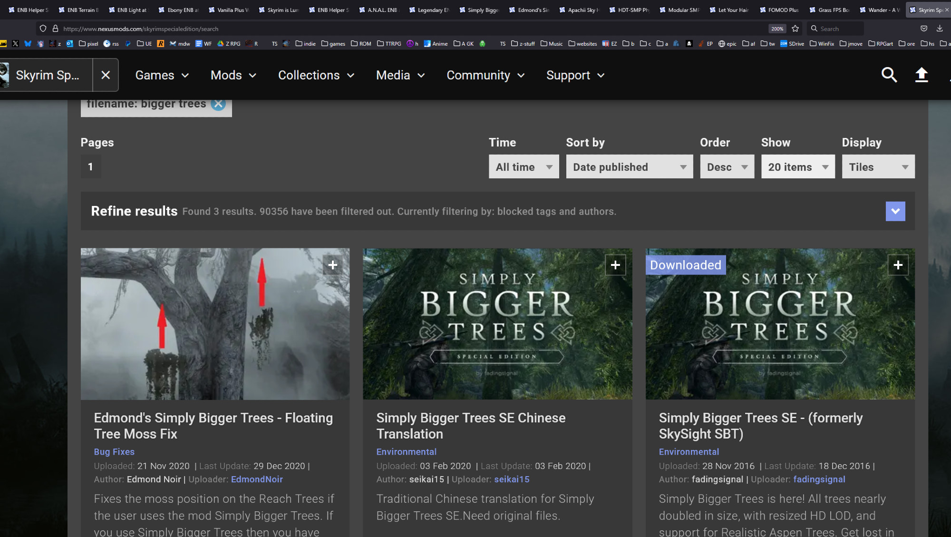
Task: Open page 1 of results
Action: pyautogui.click(x=90, y=166)
